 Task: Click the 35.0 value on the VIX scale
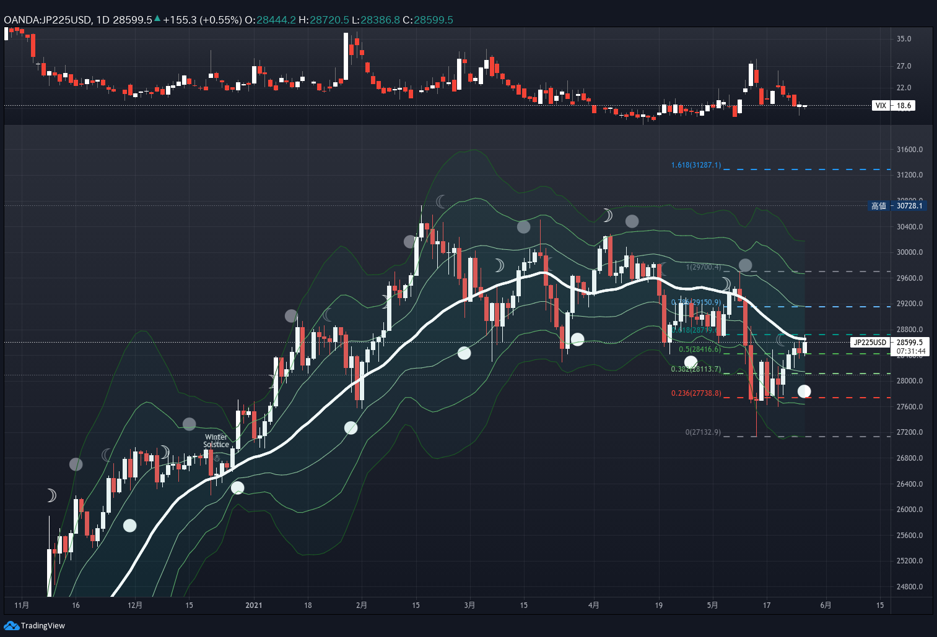[x=904, y=39]
